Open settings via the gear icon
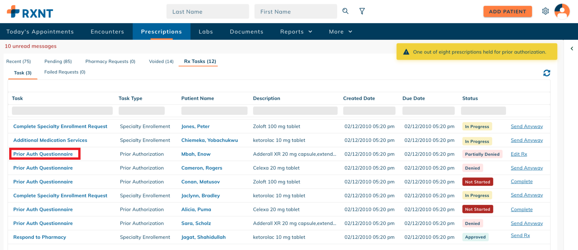578x250 pixels. (x=545, y=11)
